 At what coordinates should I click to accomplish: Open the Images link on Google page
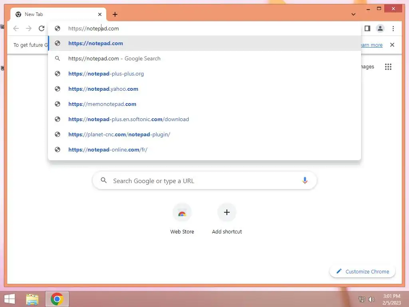pos(367,67)
